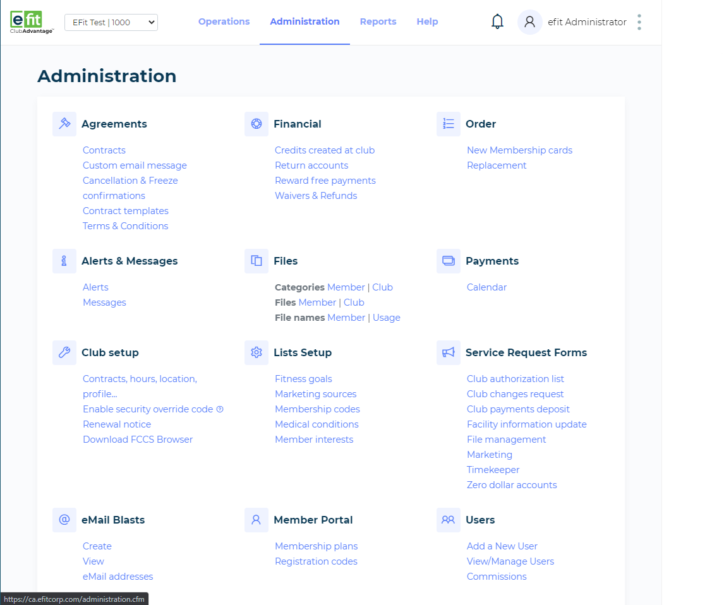Click the eMail Blasts at-sign icon
This screenshot has height=605, width=724.
pos(64,520)
